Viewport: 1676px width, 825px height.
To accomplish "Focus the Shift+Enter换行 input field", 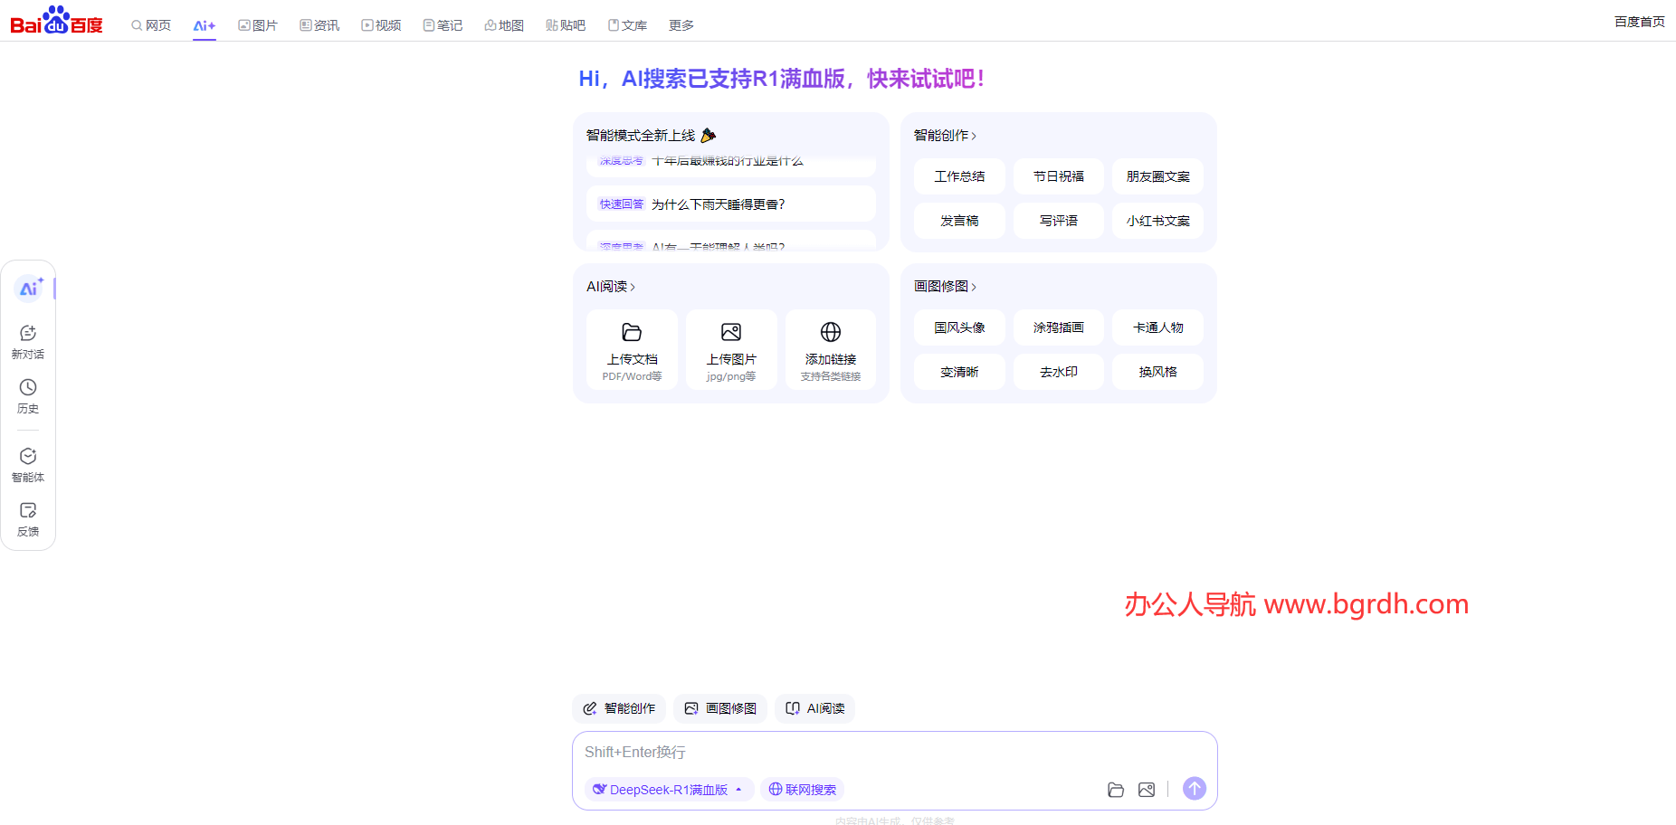I will (894, 753).
